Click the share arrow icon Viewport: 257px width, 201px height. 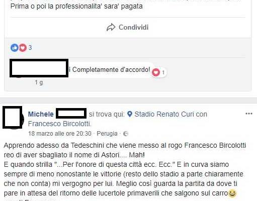[111, 27]
